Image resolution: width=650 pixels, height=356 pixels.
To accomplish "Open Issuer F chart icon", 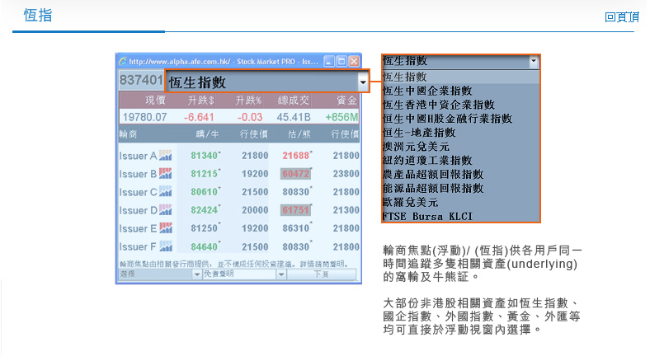I will pyautogui.click(x=166, y=246).
